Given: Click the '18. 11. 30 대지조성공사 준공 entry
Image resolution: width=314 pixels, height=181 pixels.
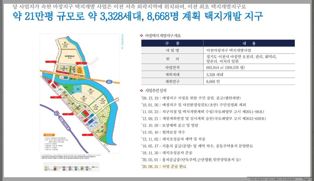Looking at the screenshot, I should pyautogui.click(x=167, y=153).
